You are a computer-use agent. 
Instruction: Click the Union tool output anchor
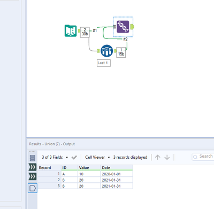point(132,27)
